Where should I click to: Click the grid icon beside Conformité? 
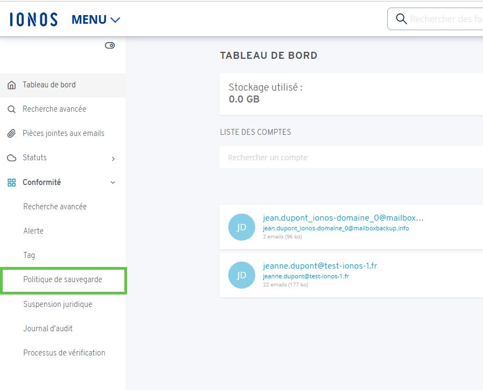[x=12, y=182]
